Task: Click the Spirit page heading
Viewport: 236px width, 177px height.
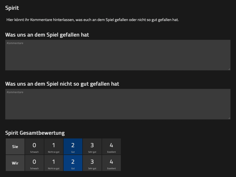Action: (12, 8)
